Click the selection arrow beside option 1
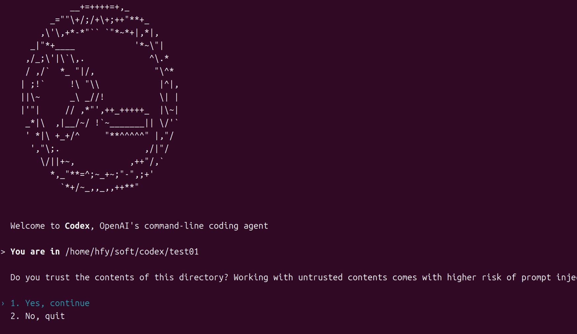 3,303
